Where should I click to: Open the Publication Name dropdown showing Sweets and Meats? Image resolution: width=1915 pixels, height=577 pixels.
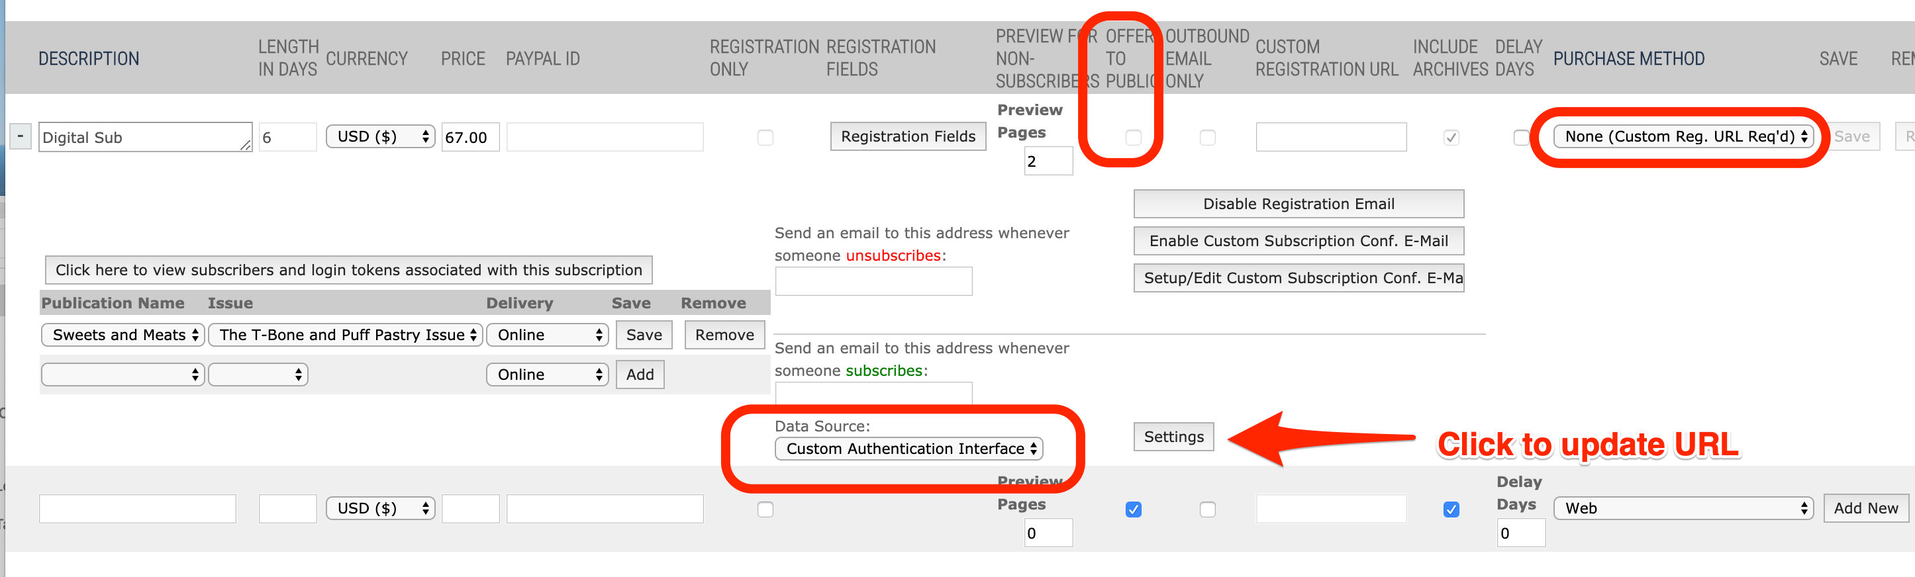(122, 335)
